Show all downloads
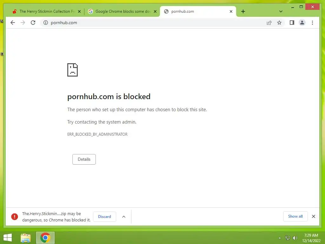Image resolution: width=325 pixels, height=244 pixels. [x=295, y=216]
